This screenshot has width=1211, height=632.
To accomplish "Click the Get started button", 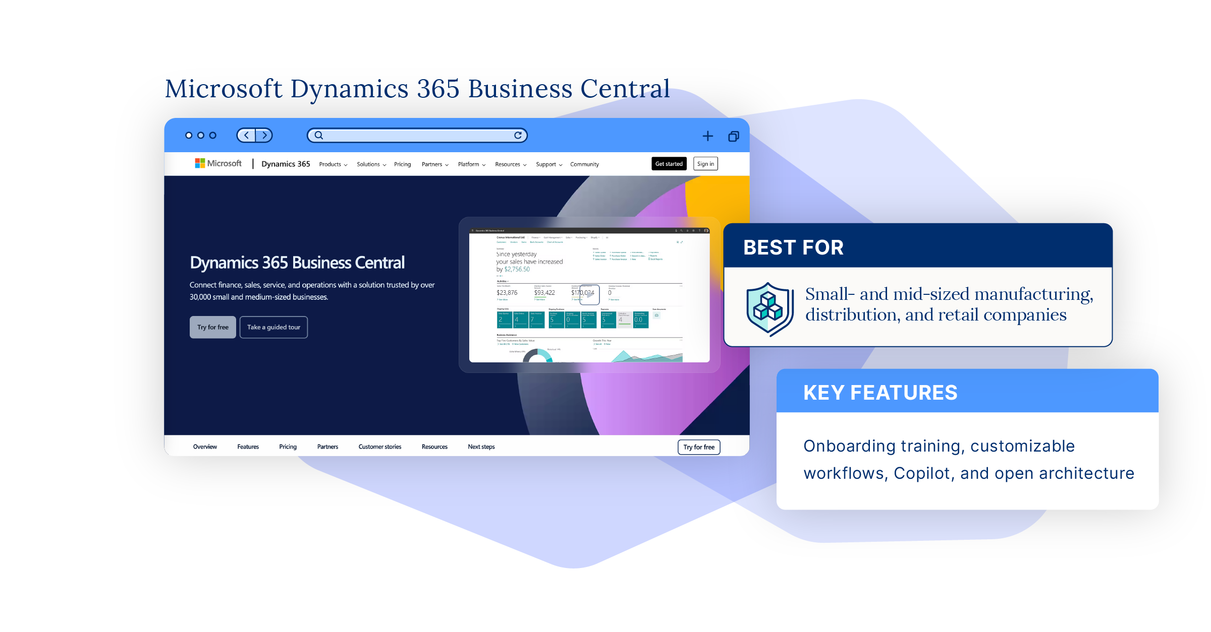I will coord(670,163).
